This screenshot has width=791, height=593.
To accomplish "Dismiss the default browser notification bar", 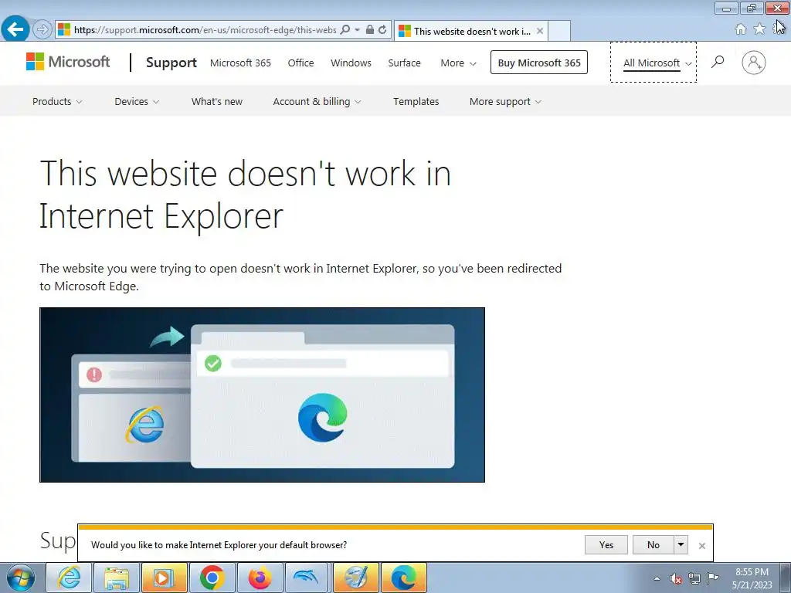I will click(x=701, y=546).
